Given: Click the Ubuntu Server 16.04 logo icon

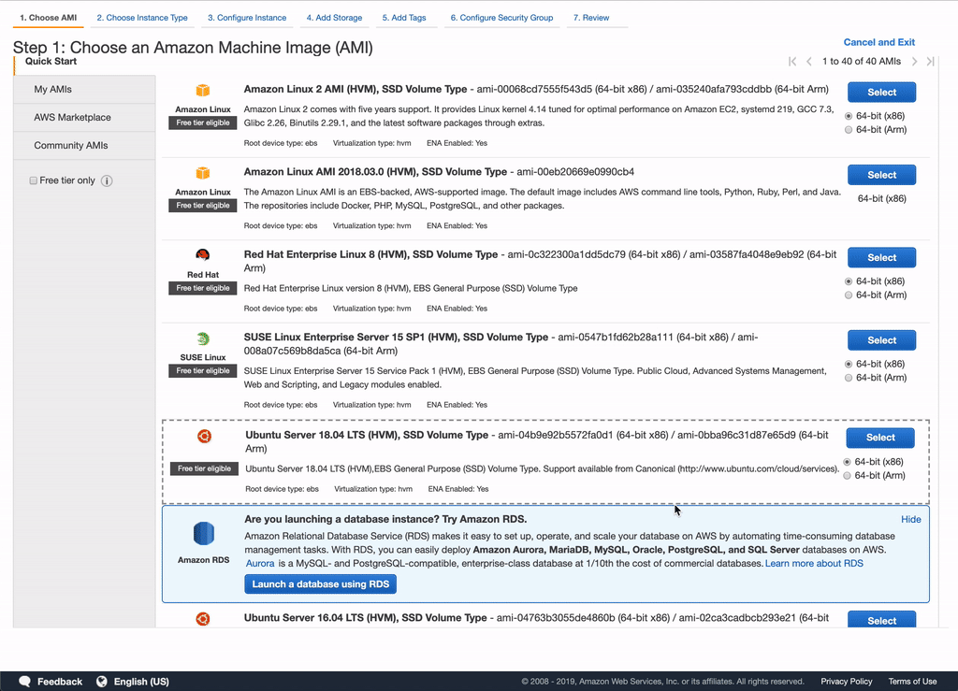Looking at the screenshot, I should (203, 619).
